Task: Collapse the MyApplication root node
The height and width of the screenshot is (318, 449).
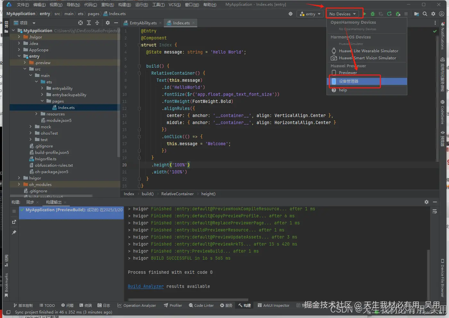Action: click(x=13, y=30)
